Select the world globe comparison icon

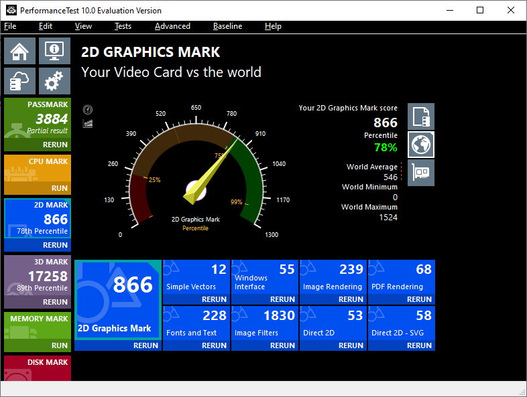421,145
